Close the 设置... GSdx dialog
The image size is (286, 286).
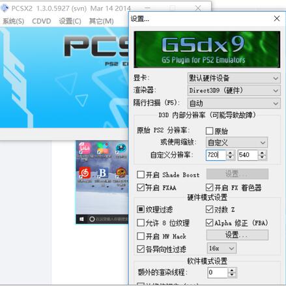pos(277,18)
